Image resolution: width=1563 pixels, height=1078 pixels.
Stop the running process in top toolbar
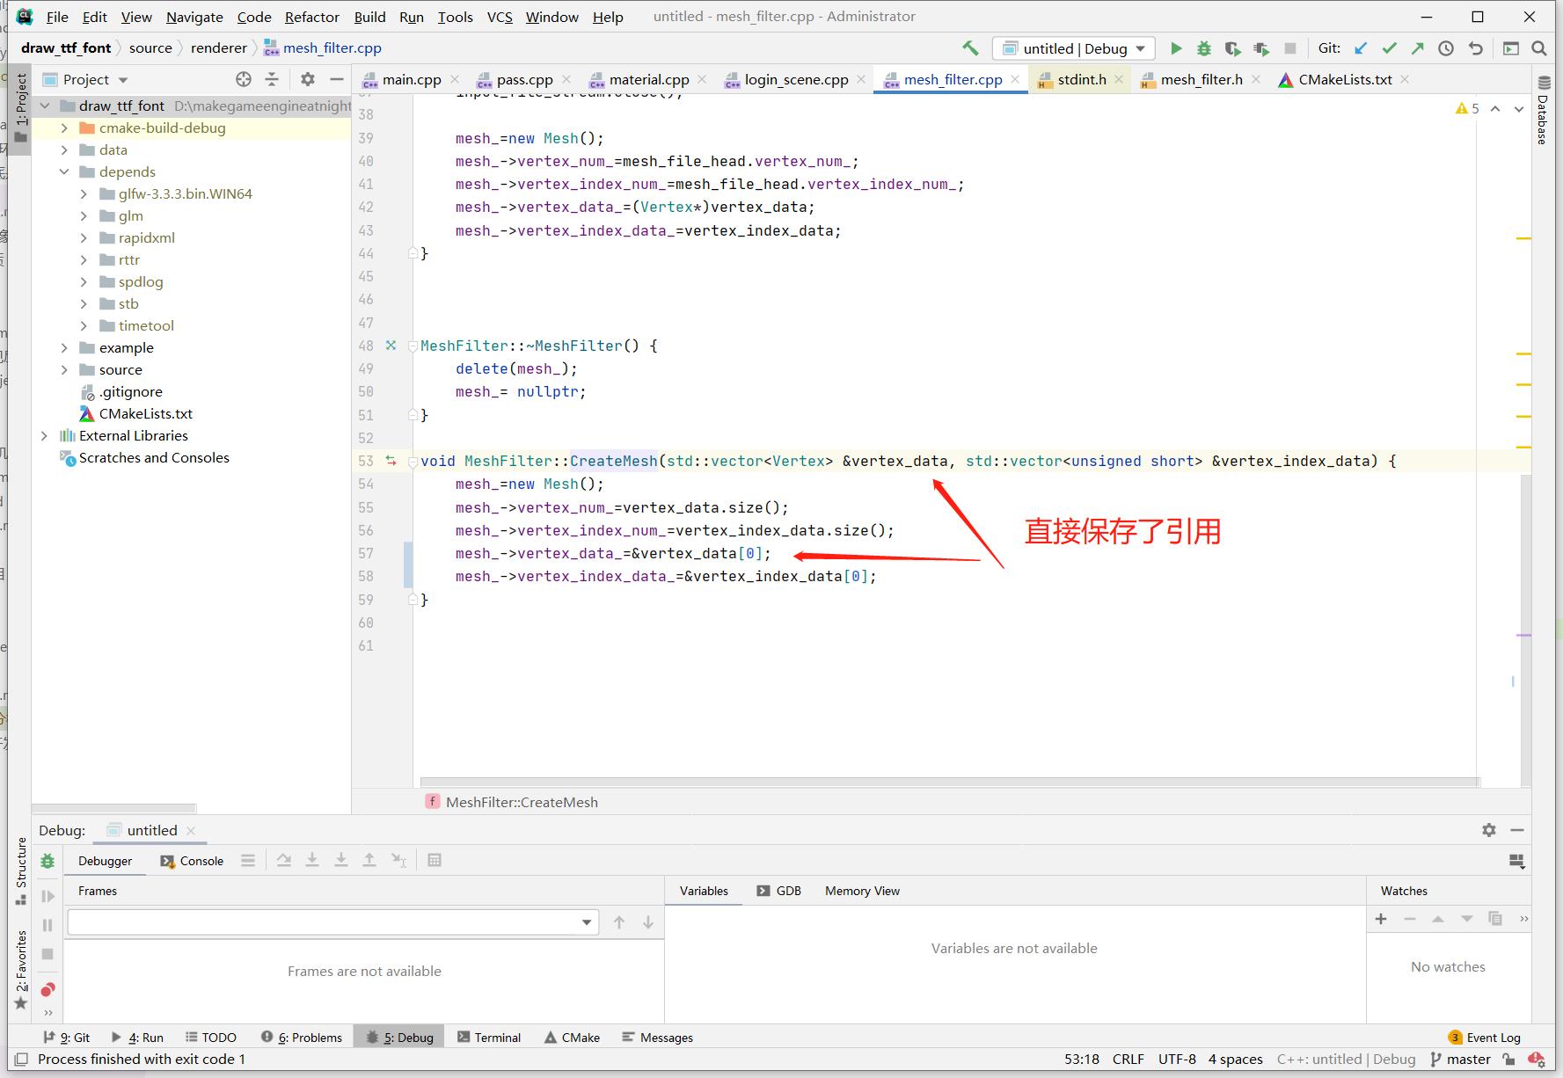(x=1290, y=48)
